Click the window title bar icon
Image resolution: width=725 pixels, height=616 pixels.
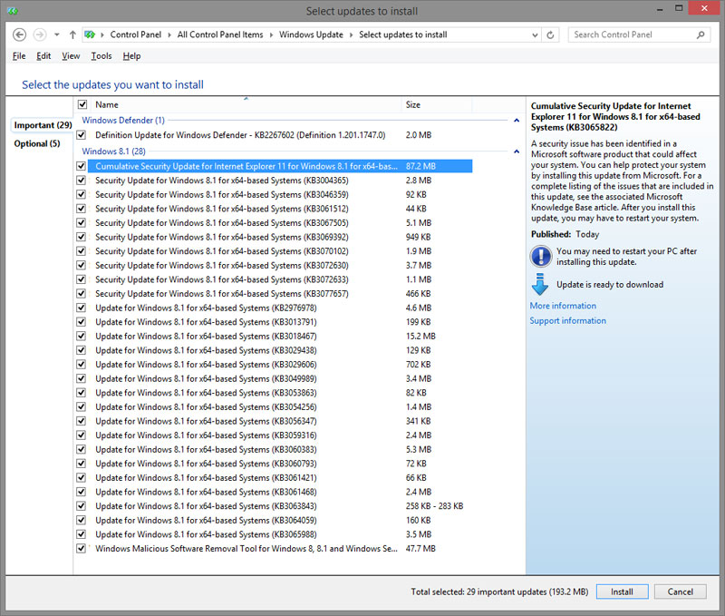click(x=13, y=11)
